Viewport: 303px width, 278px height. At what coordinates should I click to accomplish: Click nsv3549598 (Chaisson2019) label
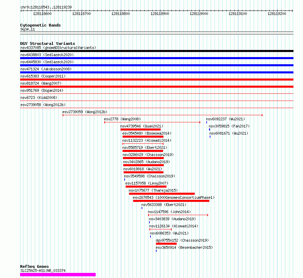click(149, 176)
